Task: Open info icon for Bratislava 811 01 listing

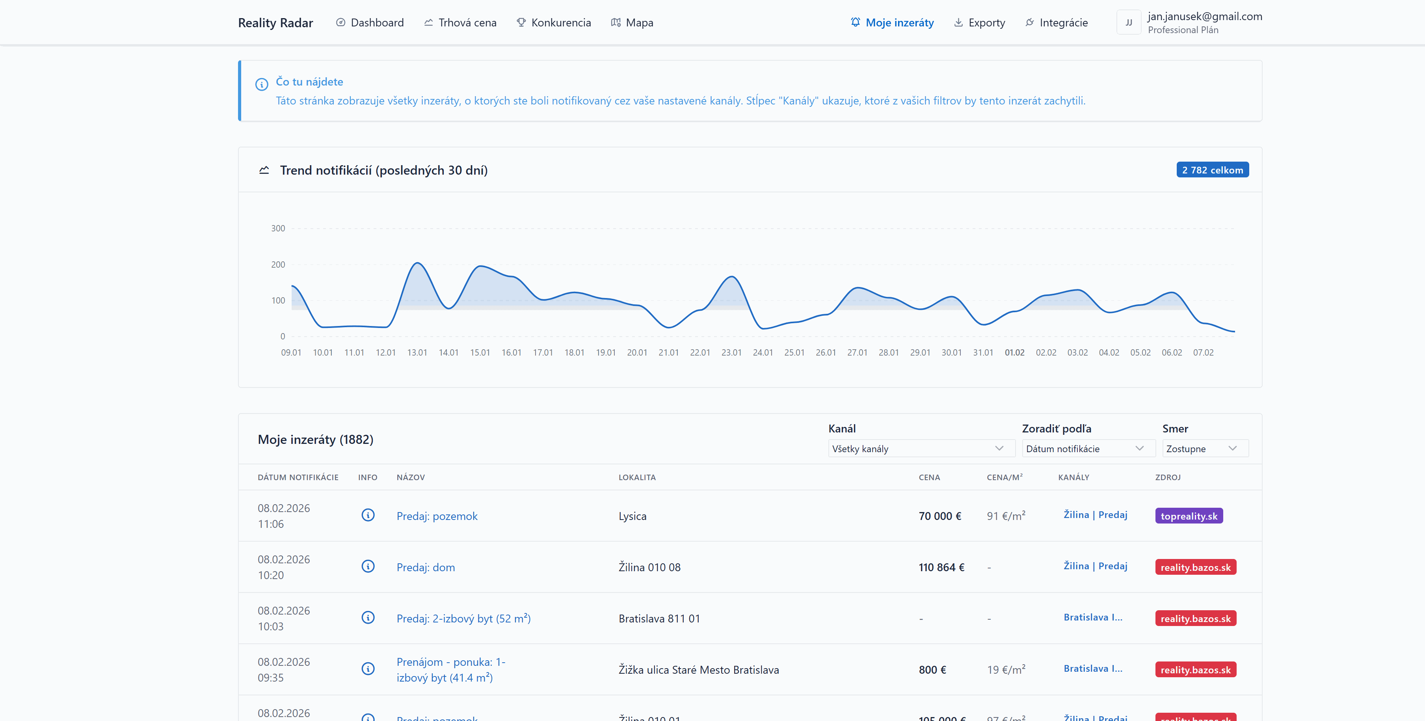Action: [x=368, y=618]
